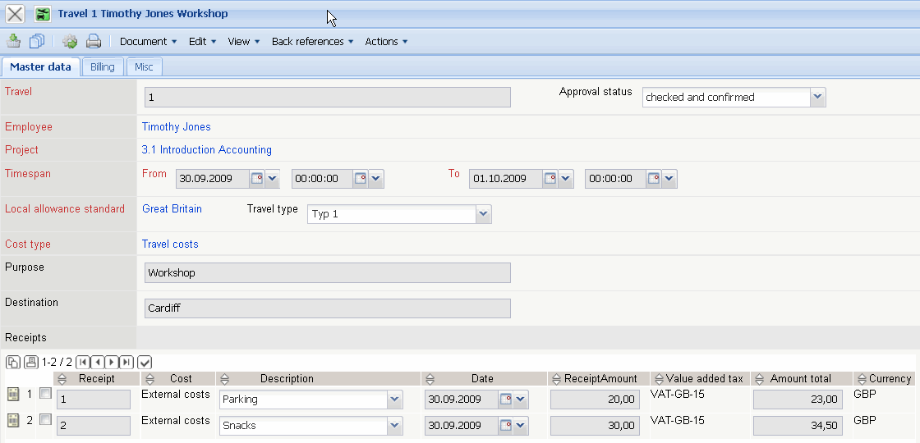Open receipt row 1 document icon
This screenshot has width=920, height=443.
click(x=13, y=395)
